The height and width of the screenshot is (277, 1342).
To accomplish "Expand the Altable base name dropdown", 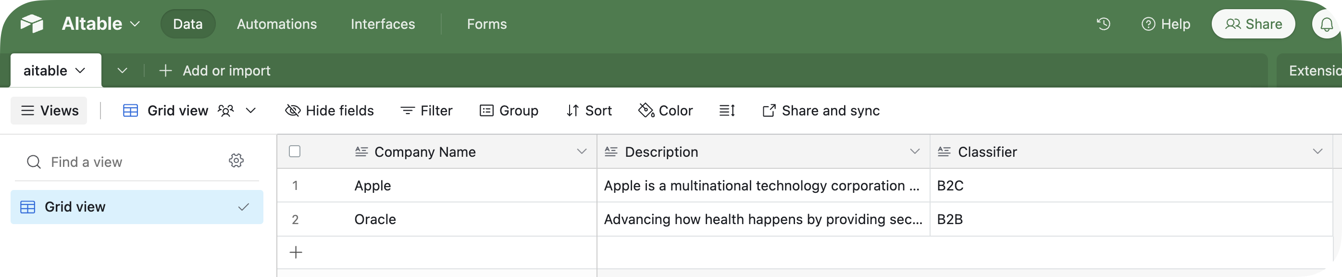I will pyautogui.click(x=135, y=24).
